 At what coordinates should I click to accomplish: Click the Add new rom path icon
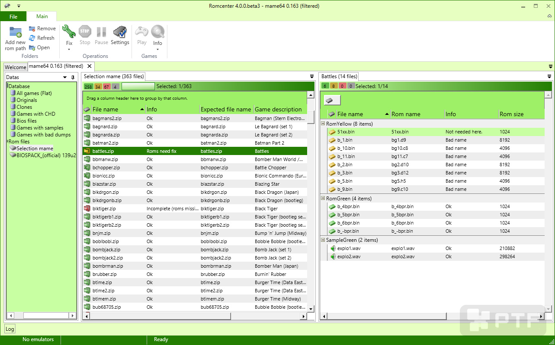(x=16, y=32)
